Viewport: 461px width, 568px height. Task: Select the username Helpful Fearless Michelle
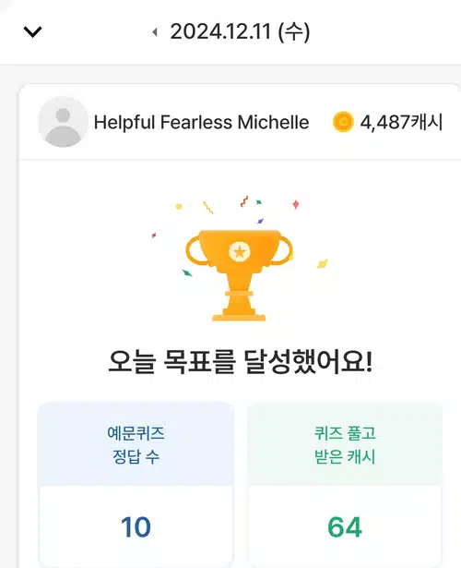pyautogui.click(x=201, y=122)
